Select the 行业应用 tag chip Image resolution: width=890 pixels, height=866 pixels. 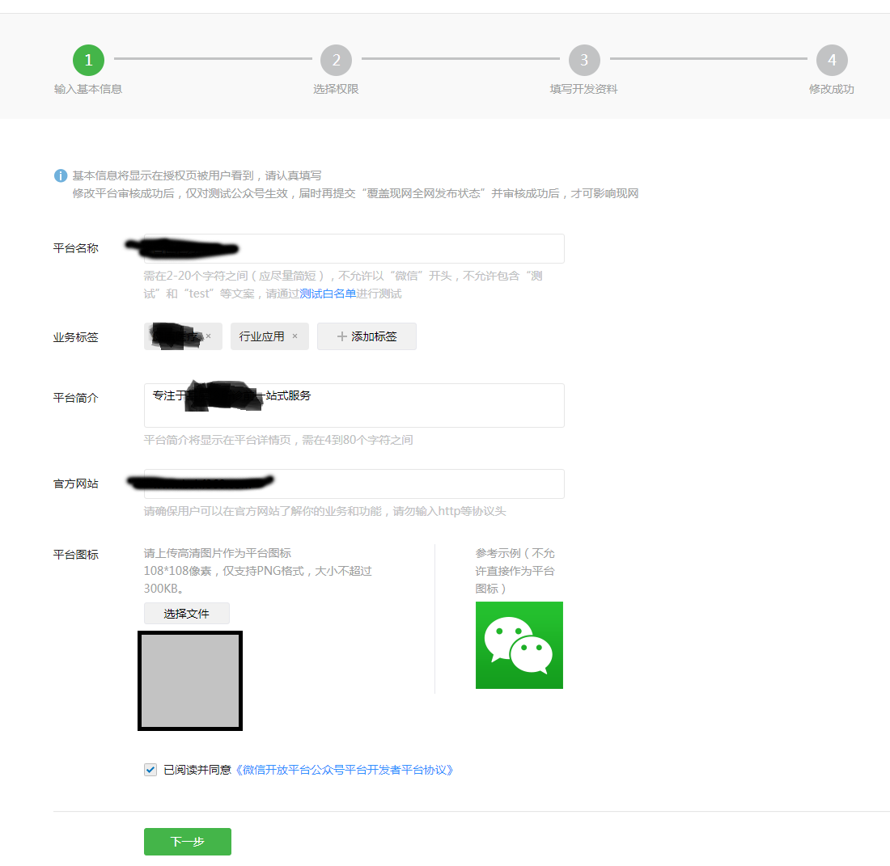(x=261, y=336)
